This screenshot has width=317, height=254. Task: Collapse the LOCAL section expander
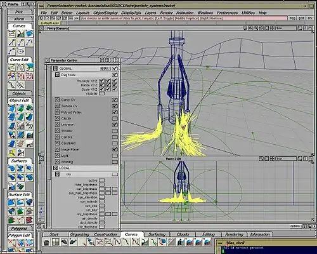[x=55, y=168]
